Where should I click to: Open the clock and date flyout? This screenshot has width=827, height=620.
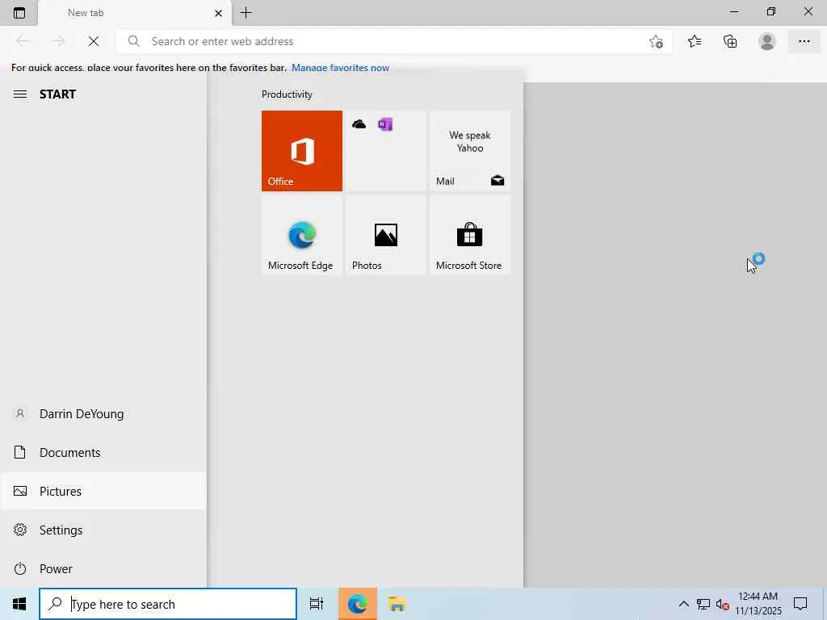coord(758,604)
